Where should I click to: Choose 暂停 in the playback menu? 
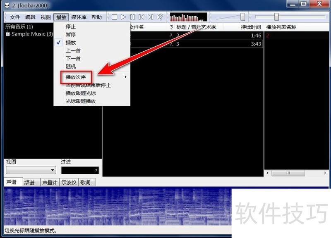(x=92, y=35)
